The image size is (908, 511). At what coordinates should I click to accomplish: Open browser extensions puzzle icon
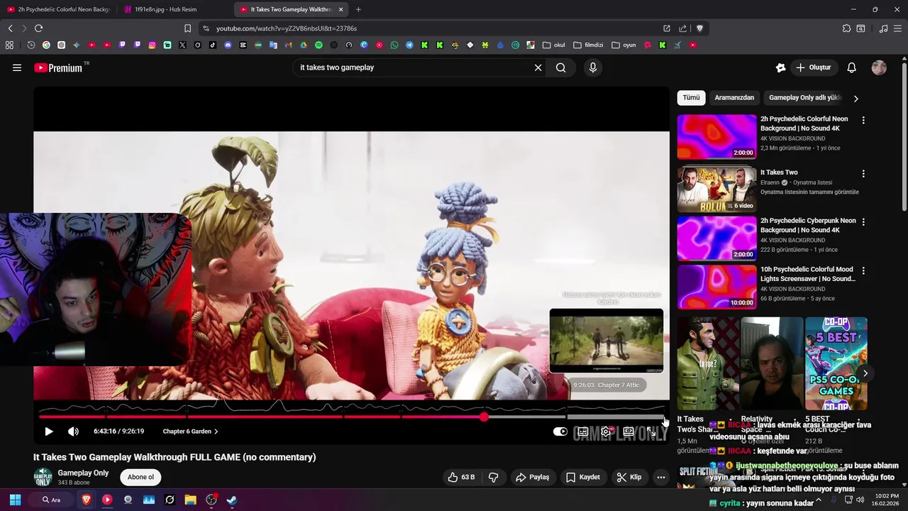coord(846,28)
